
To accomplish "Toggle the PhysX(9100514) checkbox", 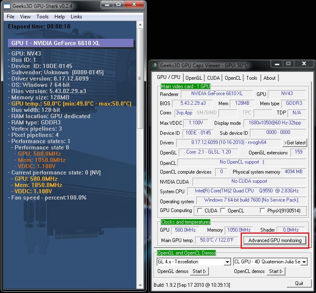I will coord(262,210).
